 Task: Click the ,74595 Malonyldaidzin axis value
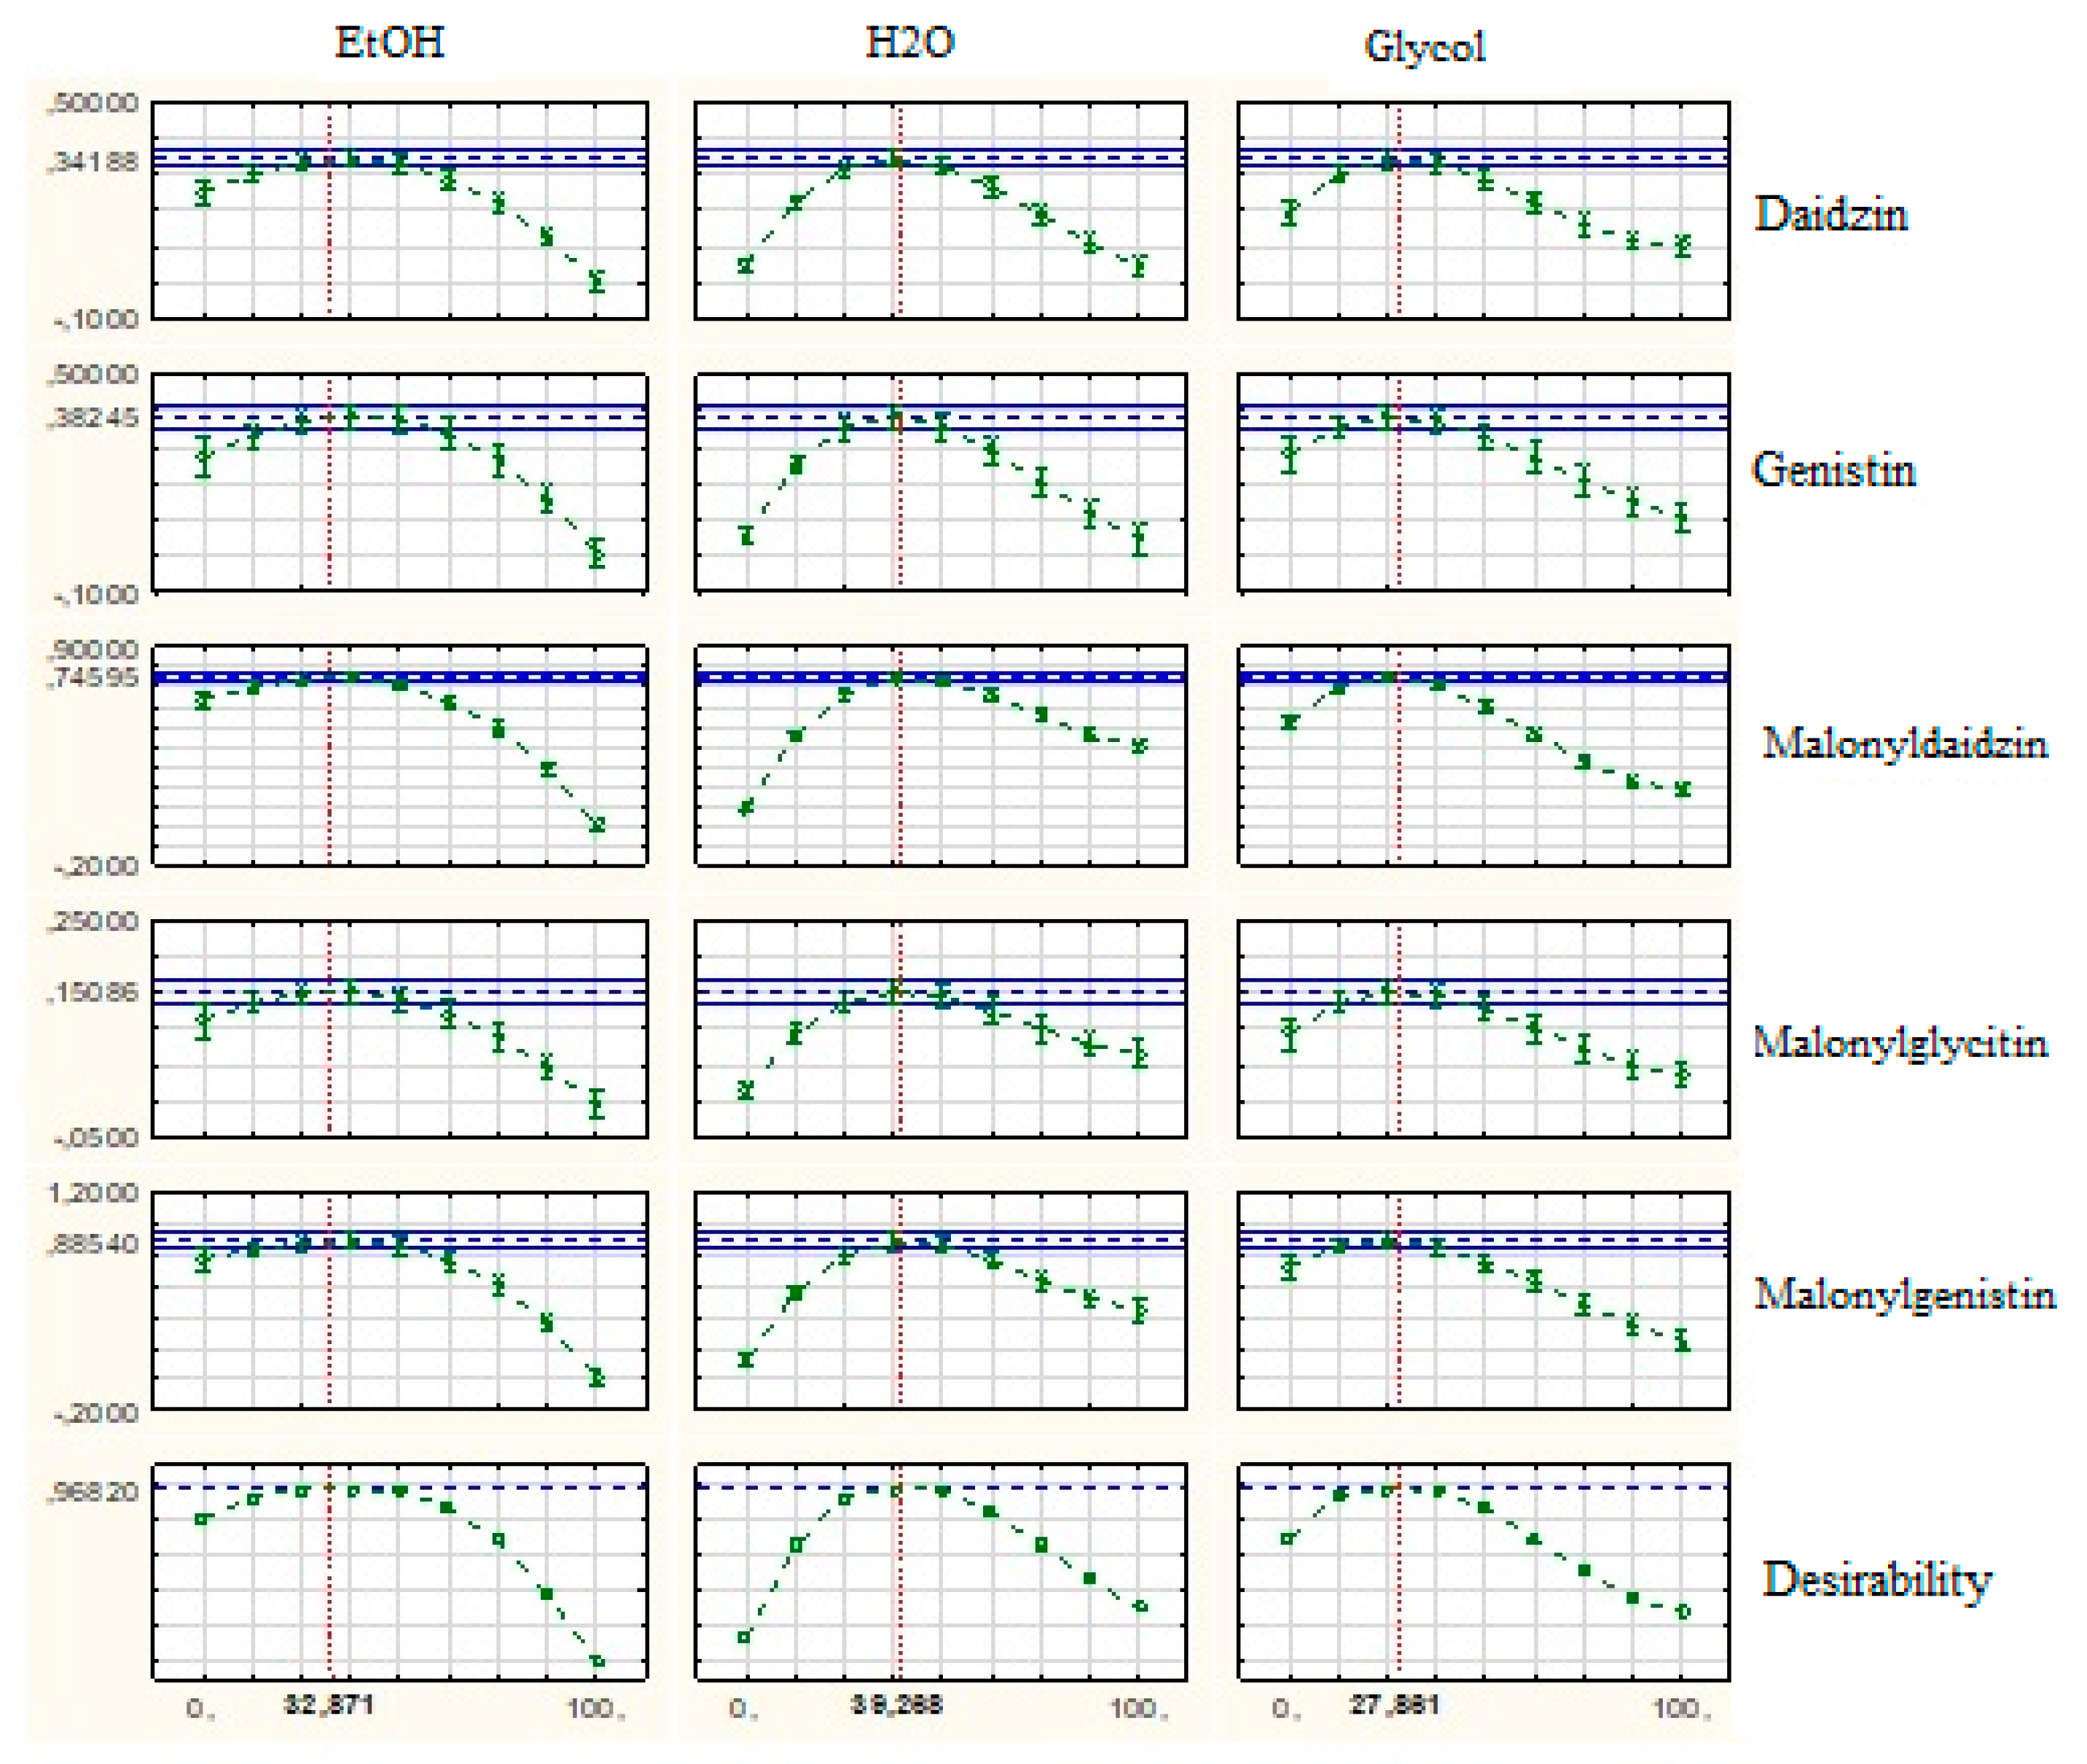(x=94, y=677)
